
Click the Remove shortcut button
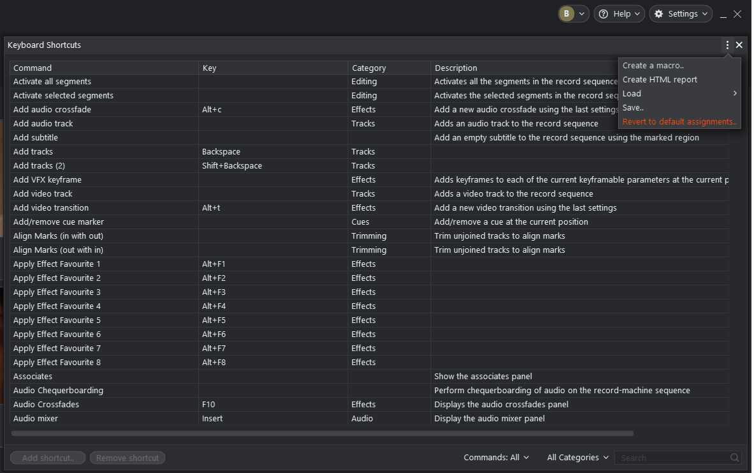[128, 458]
